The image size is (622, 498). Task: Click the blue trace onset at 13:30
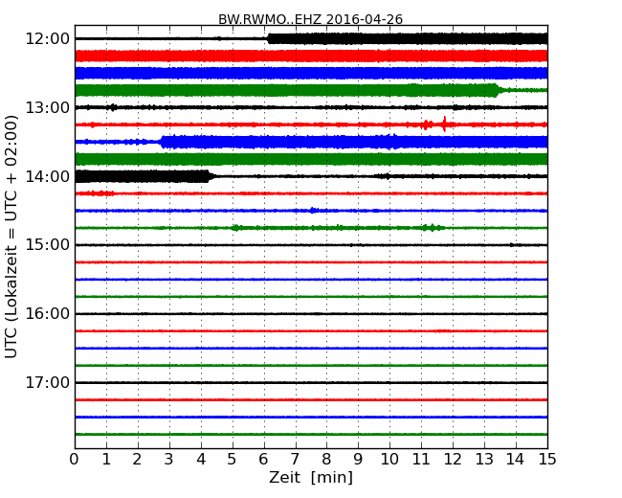(162, 142)
